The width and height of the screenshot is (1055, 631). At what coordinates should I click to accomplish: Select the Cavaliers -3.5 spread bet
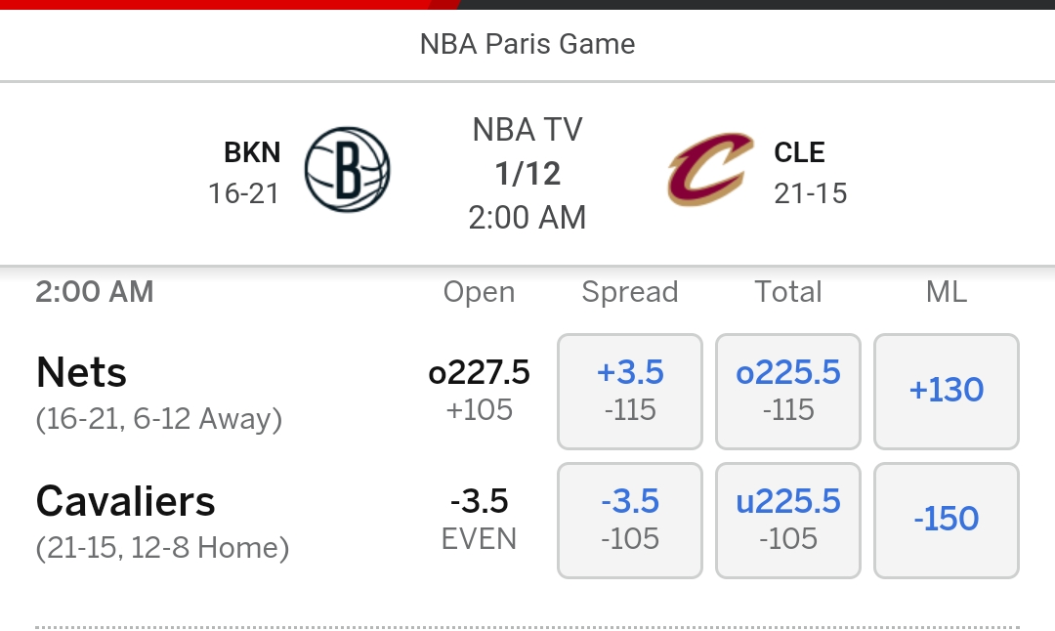[x=629, y=520]
